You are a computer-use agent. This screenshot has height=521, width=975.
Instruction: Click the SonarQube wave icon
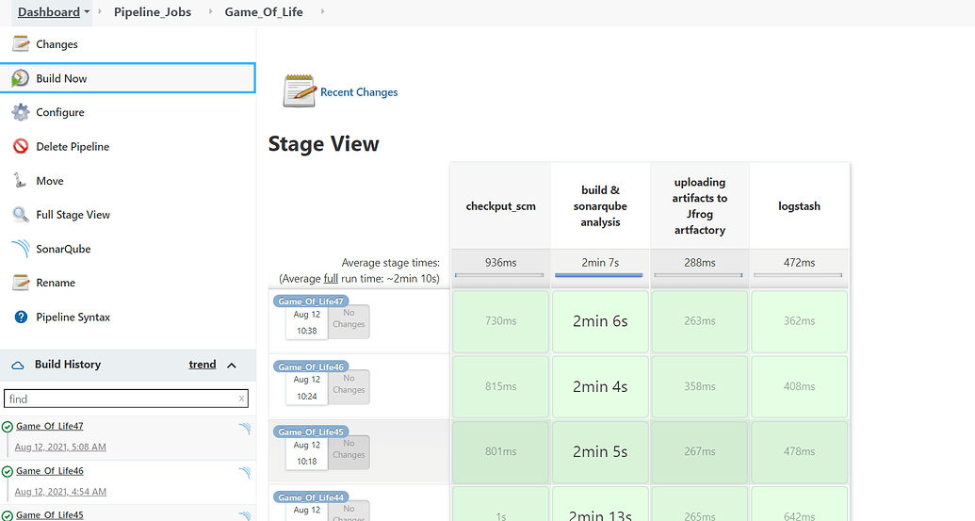(20, 249)
